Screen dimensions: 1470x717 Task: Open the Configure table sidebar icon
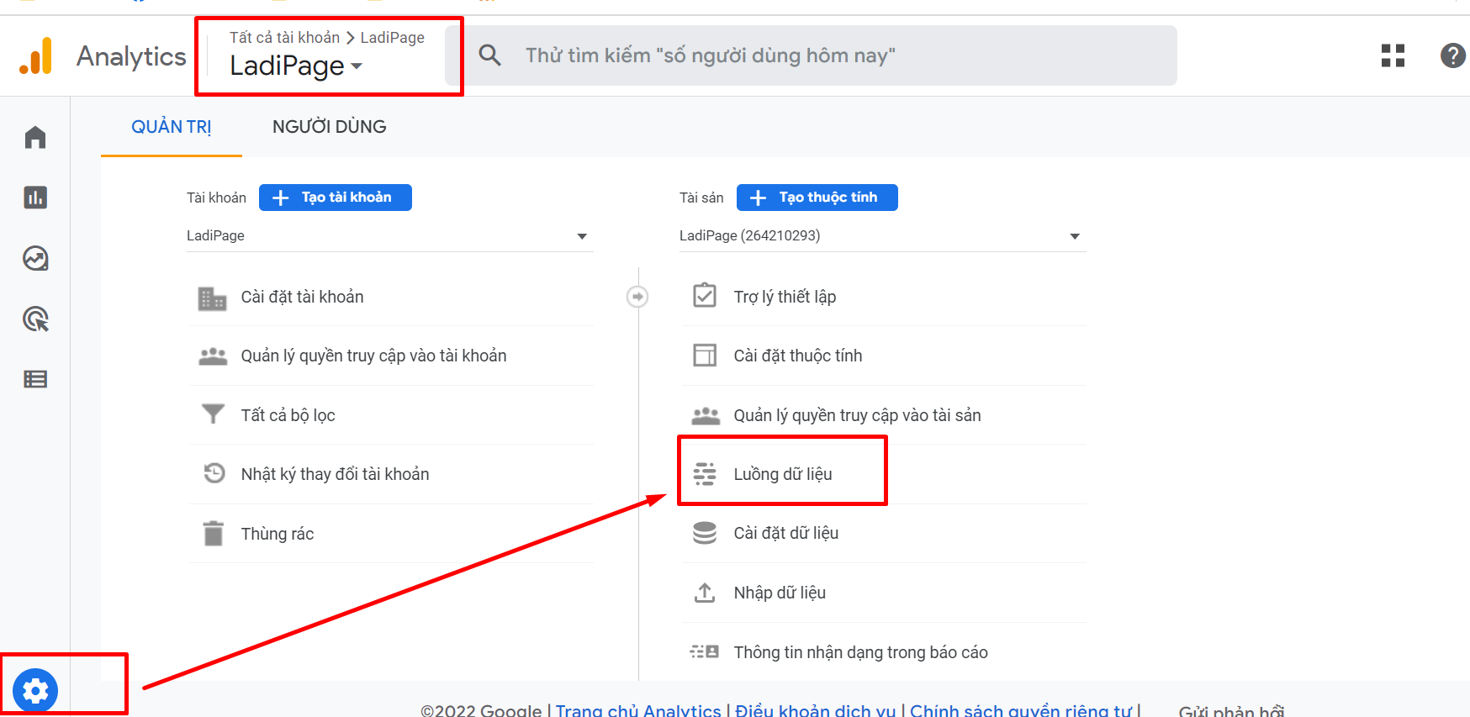(x=35, y=379)
